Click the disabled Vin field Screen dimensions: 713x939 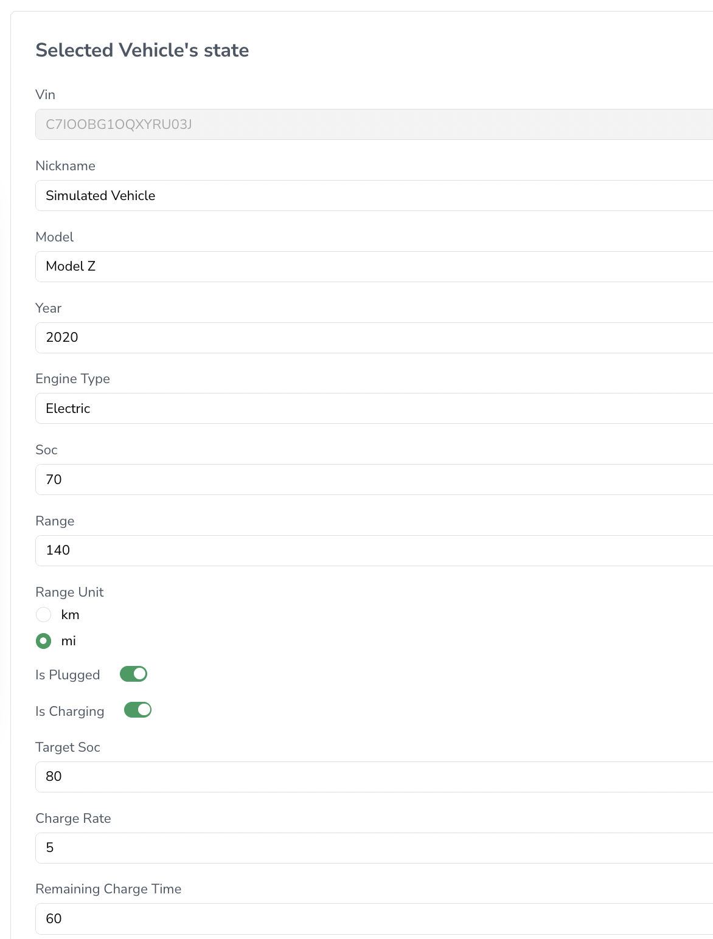[374, 125]
